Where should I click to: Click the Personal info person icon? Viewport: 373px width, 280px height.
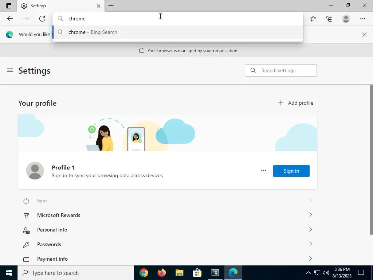click(26, 230)
